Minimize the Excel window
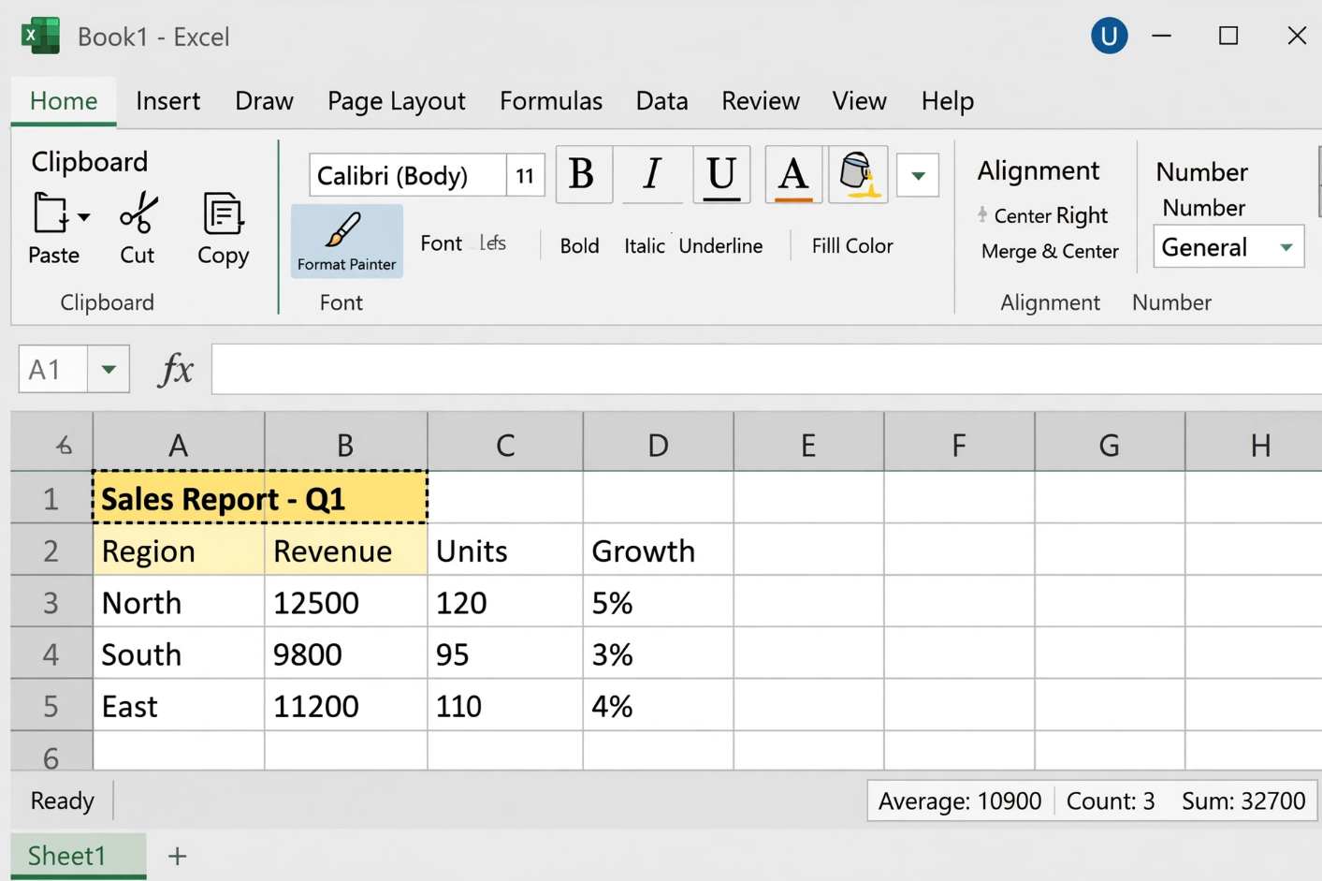Image resolution: width=1322 pixels, height=881 pixels. [x=1162, y=36]
